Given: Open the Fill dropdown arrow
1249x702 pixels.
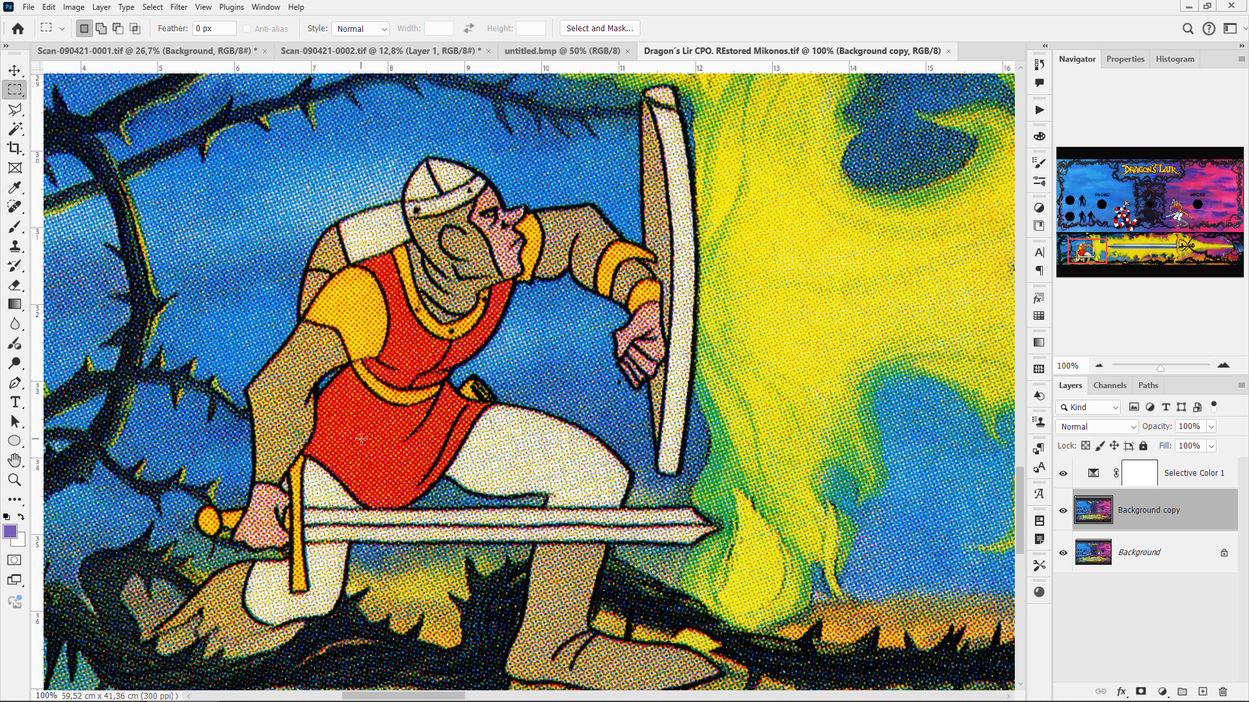Looking at the screenshot, I should click(x=1211, y=446).
